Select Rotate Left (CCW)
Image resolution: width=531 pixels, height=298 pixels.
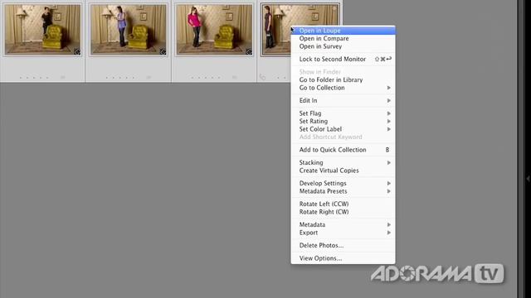343,204
